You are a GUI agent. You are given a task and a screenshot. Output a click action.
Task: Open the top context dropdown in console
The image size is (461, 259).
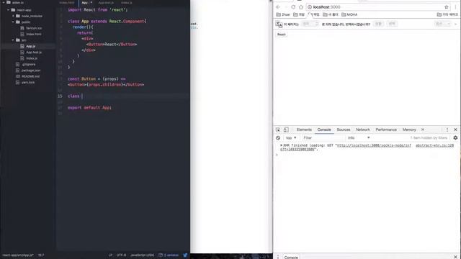pos(291,137)
